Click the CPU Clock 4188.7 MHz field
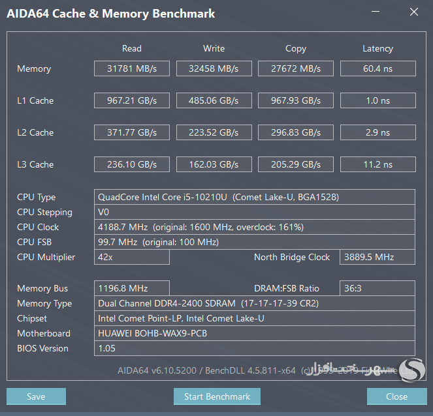 255,227
